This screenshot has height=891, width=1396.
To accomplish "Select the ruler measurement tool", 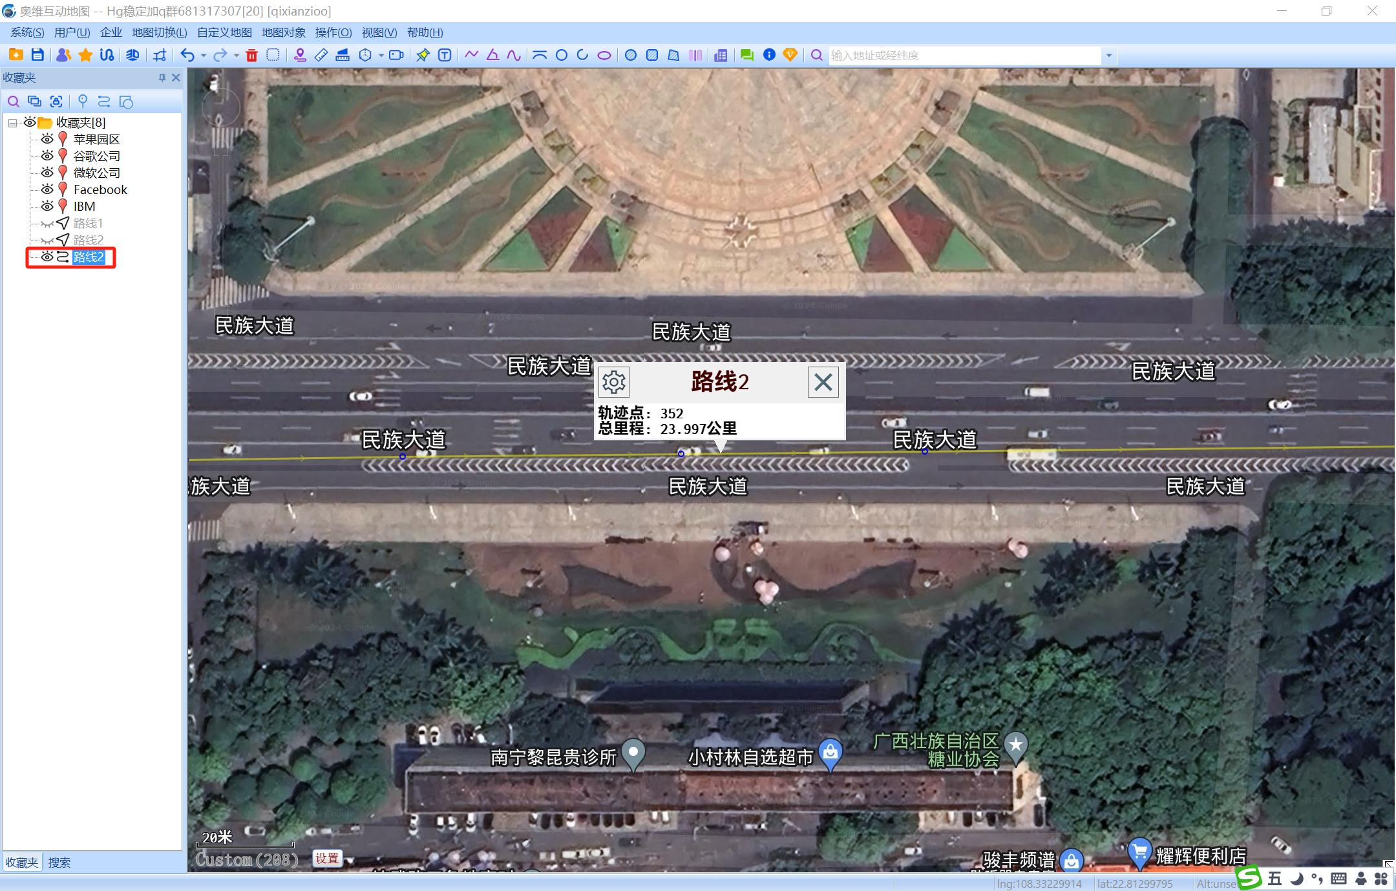I will click(321, 55).
